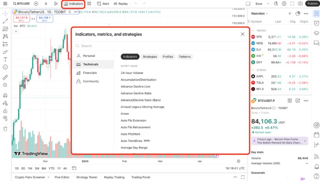This screenshot has height=181, width=320.
Task: Collapse the STOCKS watchlist section
Action: click(x=253, y=70)
